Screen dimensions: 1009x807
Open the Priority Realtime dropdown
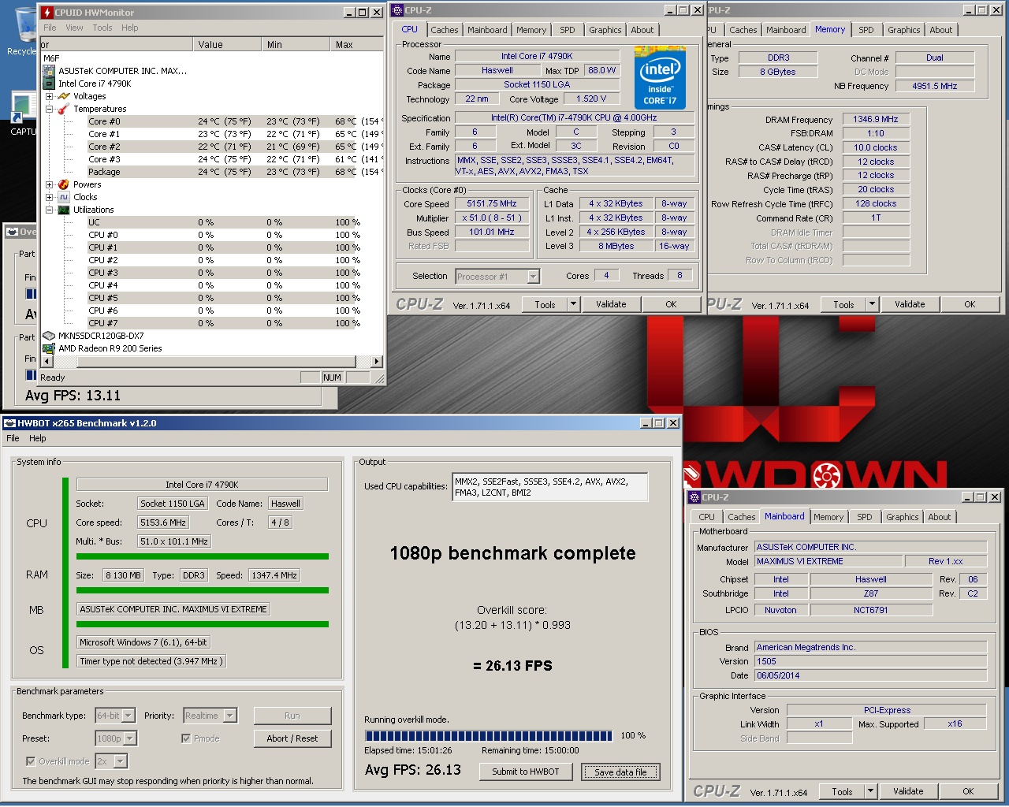tap(230, 716)
